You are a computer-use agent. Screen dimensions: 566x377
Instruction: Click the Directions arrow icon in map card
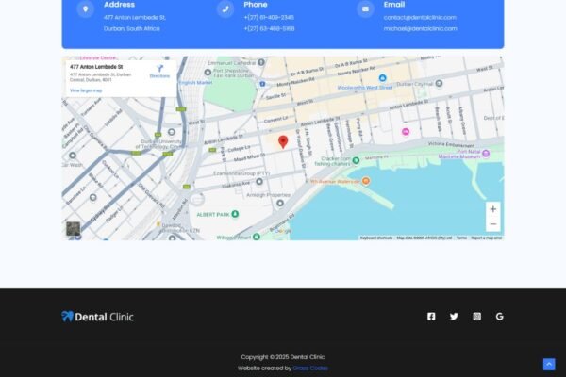(160, 69)
